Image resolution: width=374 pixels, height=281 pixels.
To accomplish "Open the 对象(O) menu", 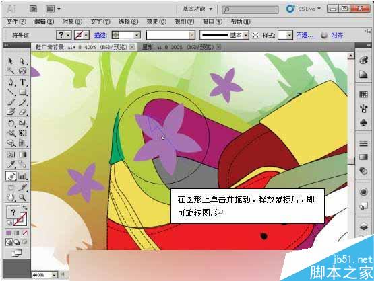I will [72, 22].
